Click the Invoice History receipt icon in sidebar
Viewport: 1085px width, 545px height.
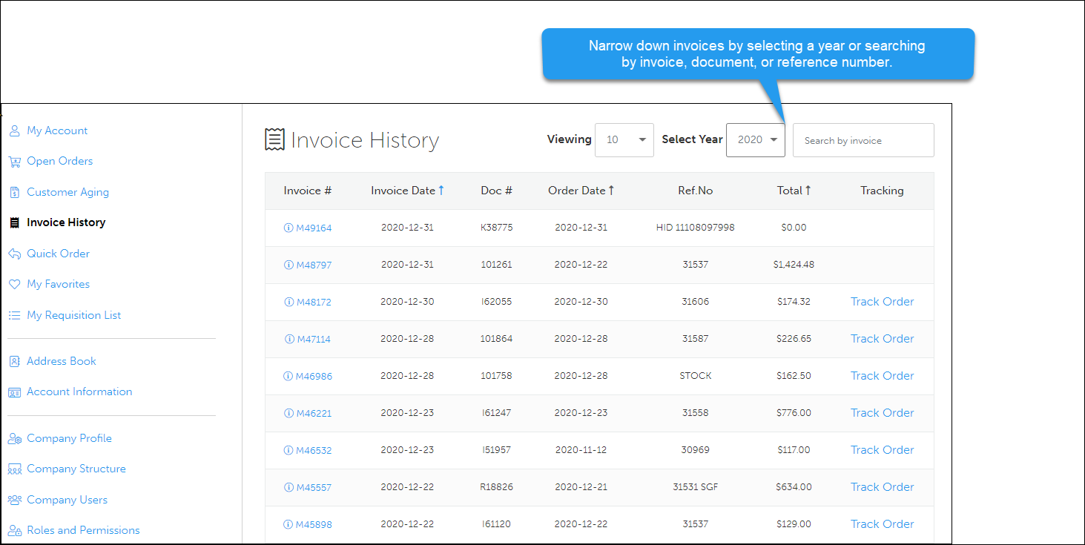coord(14,222)
